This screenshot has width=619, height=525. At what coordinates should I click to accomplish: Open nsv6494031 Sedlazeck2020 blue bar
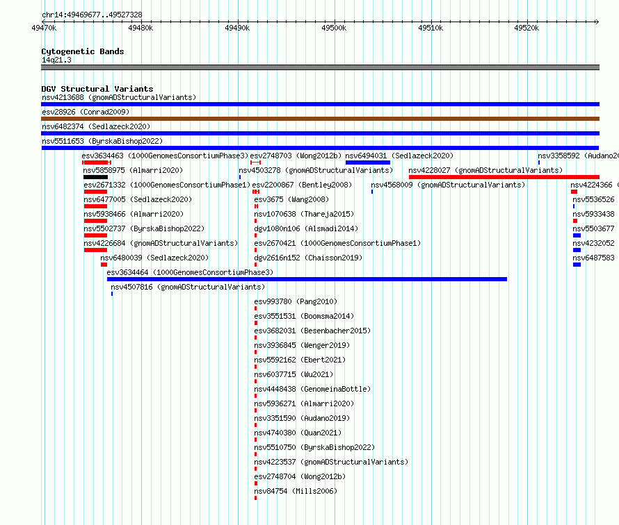coord(367,162)
